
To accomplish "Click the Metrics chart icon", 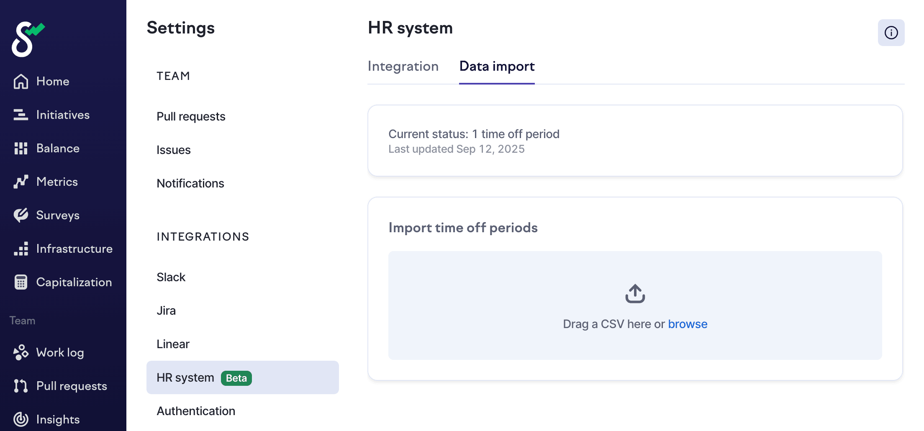I will 21,182.
